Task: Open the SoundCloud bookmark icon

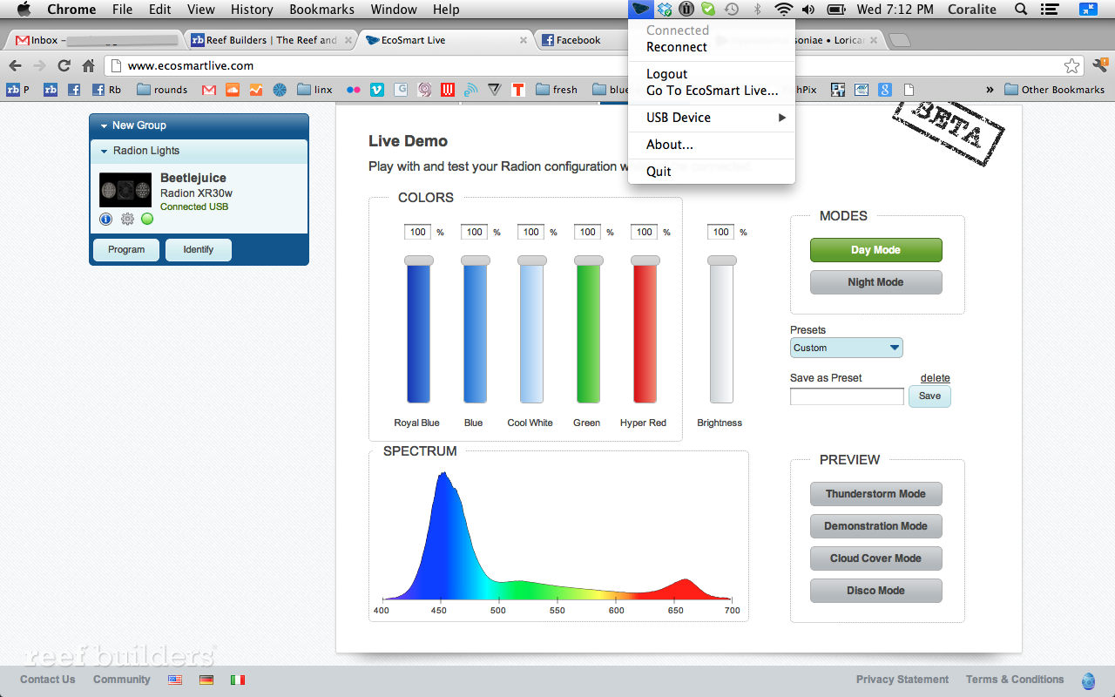Action: (232, 89)
